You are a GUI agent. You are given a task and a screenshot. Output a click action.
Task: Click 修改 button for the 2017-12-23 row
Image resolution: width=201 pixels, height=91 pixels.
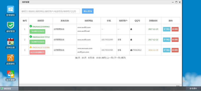tap(167, 29)
